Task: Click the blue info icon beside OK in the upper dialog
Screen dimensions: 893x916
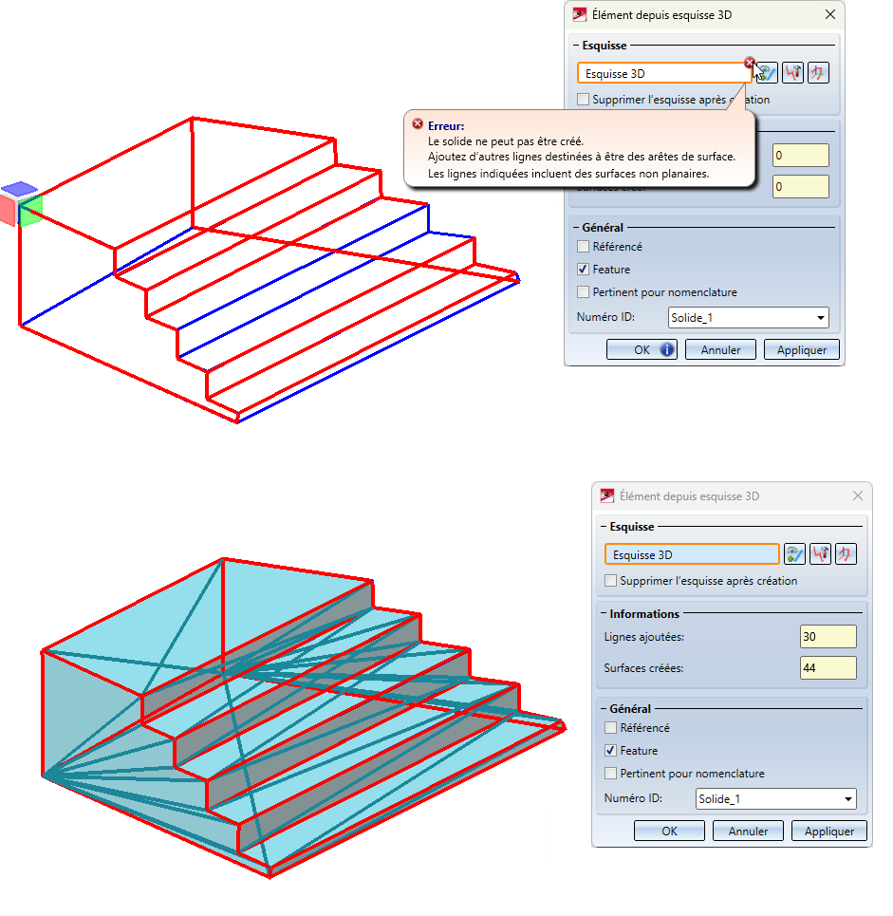Action: point(667,349)
